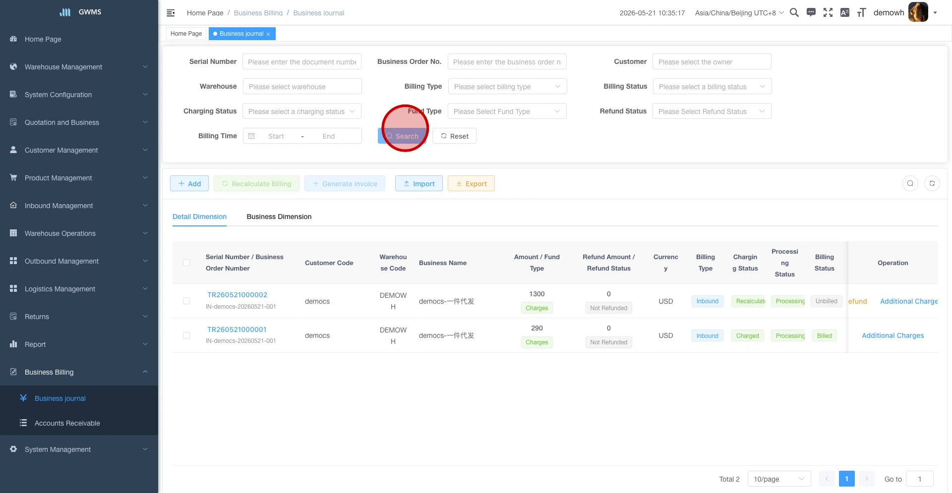Switch to the Business Dimension tab
The width and height of the screenshot is (952, 493).
coord(279,217)
